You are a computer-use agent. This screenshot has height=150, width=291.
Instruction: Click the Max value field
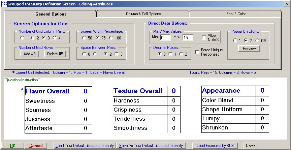coord(188,37)
